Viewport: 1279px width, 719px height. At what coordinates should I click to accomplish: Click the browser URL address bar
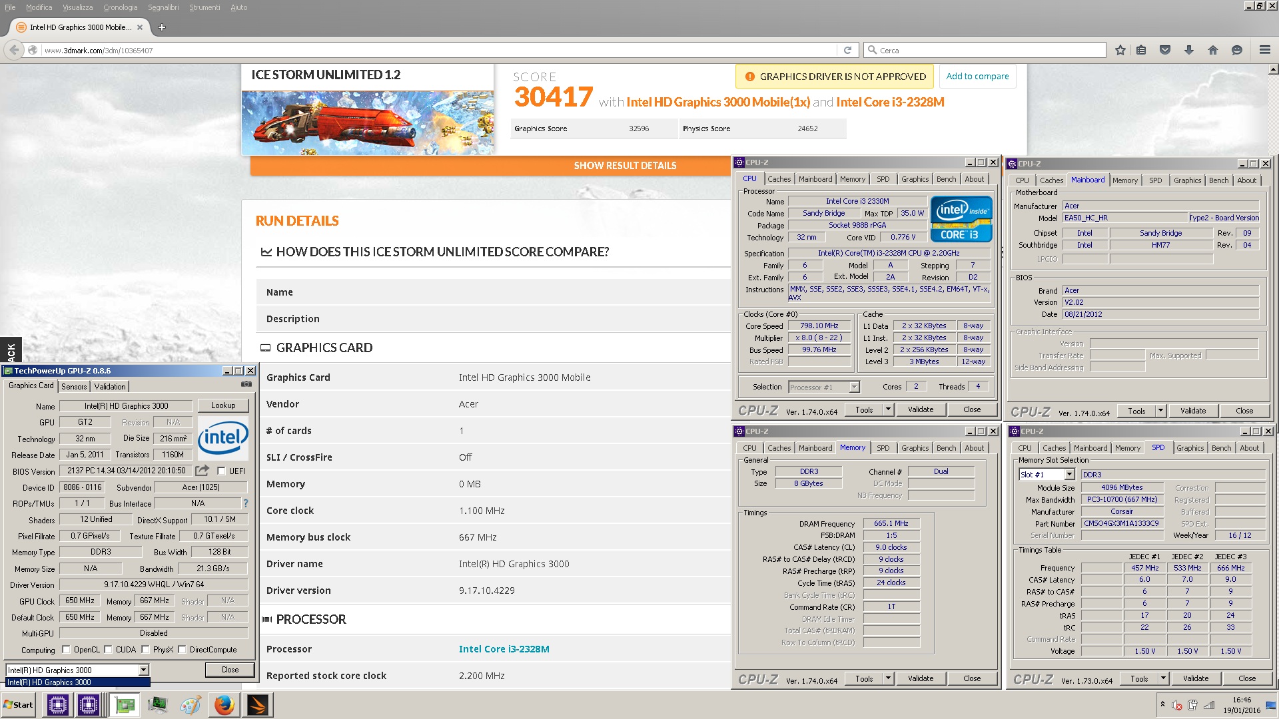coord(440,50)
